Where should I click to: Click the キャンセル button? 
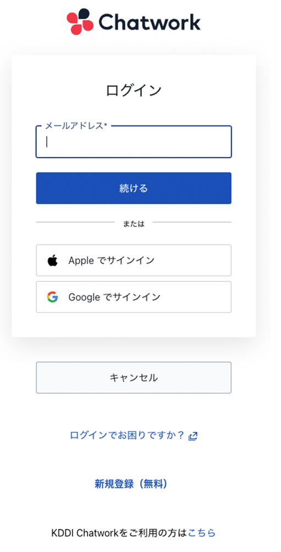pos(134,378)
